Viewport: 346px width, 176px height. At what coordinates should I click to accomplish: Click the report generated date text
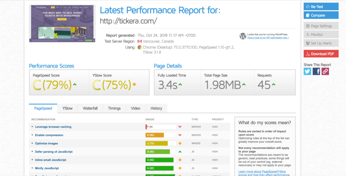(x=166, y=35)
